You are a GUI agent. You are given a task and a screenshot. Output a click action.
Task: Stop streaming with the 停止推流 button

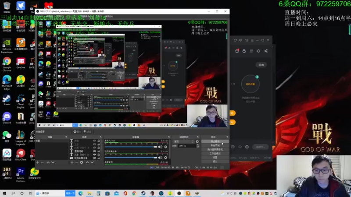tap(215, 141)
